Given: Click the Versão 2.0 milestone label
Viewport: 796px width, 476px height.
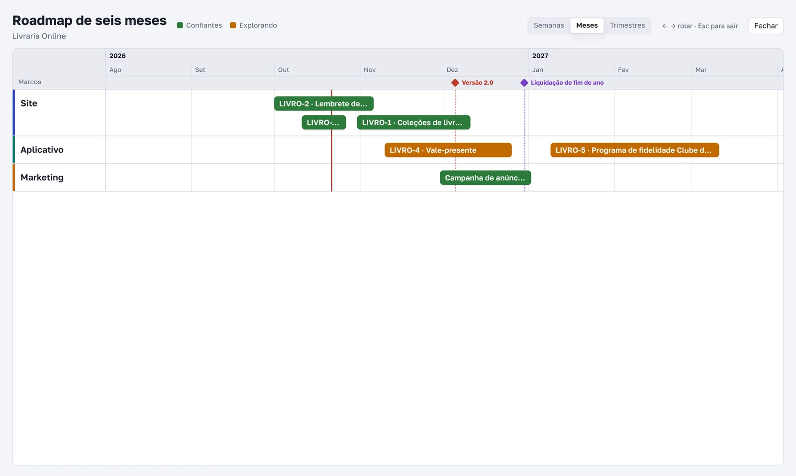Looking at the screenshot, I should point(478,83).
